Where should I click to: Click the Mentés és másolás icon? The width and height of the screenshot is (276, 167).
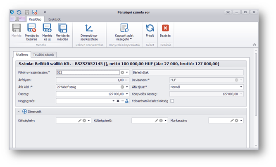click(x=63, y=29)
